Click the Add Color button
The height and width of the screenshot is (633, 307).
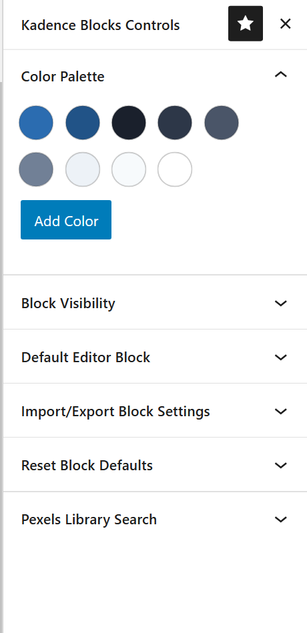tap(66, 220)
